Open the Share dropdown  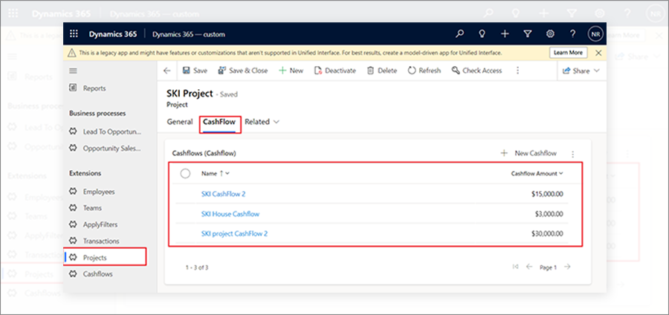click(x=581, y=71)
